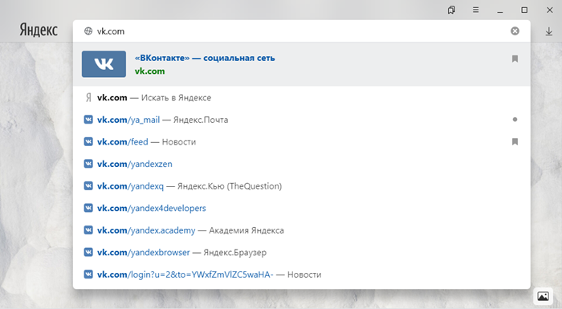Open the tabs and bookmarks panel icon

click(x=451, y=10)
